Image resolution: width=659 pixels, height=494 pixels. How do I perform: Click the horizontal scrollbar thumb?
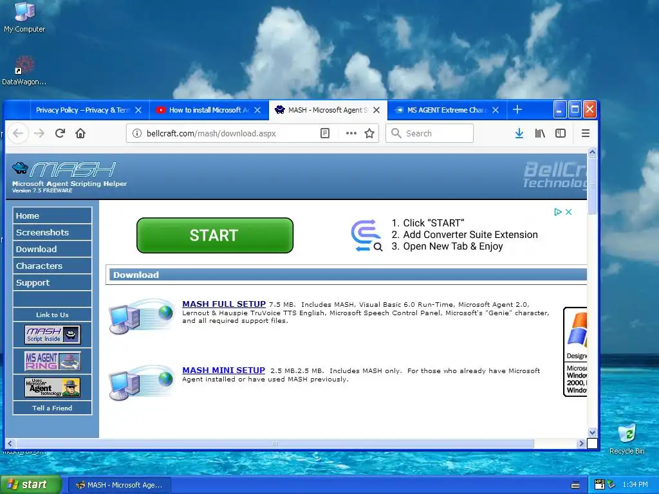[275, 443]
